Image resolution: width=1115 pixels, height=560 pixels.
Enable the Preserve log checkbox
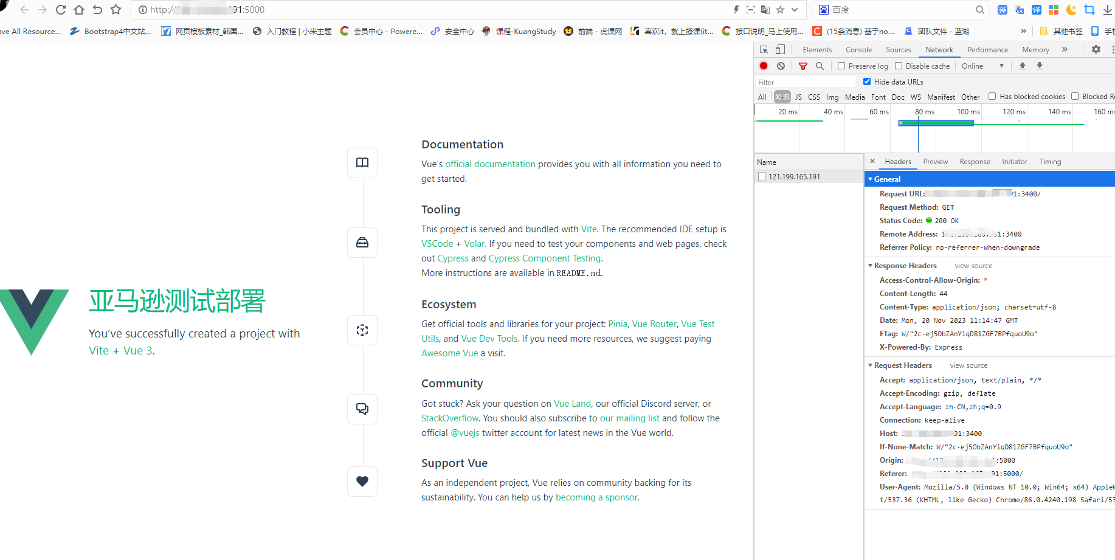(x=841, y=66)
